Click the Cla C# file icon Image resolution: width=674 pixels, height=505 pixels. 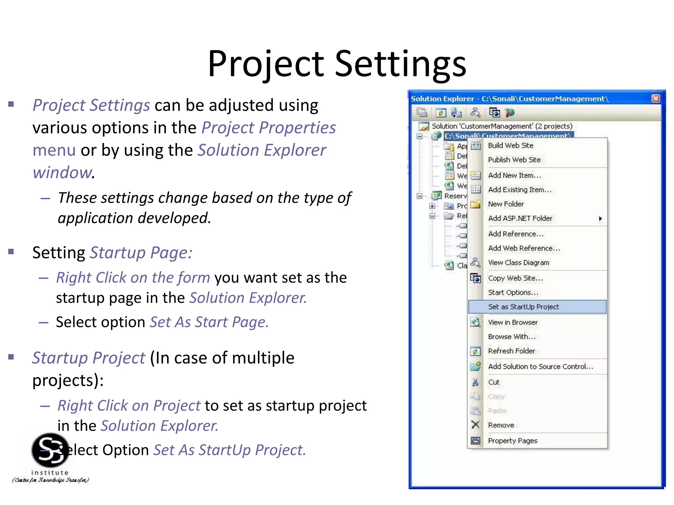coord(449,265)
